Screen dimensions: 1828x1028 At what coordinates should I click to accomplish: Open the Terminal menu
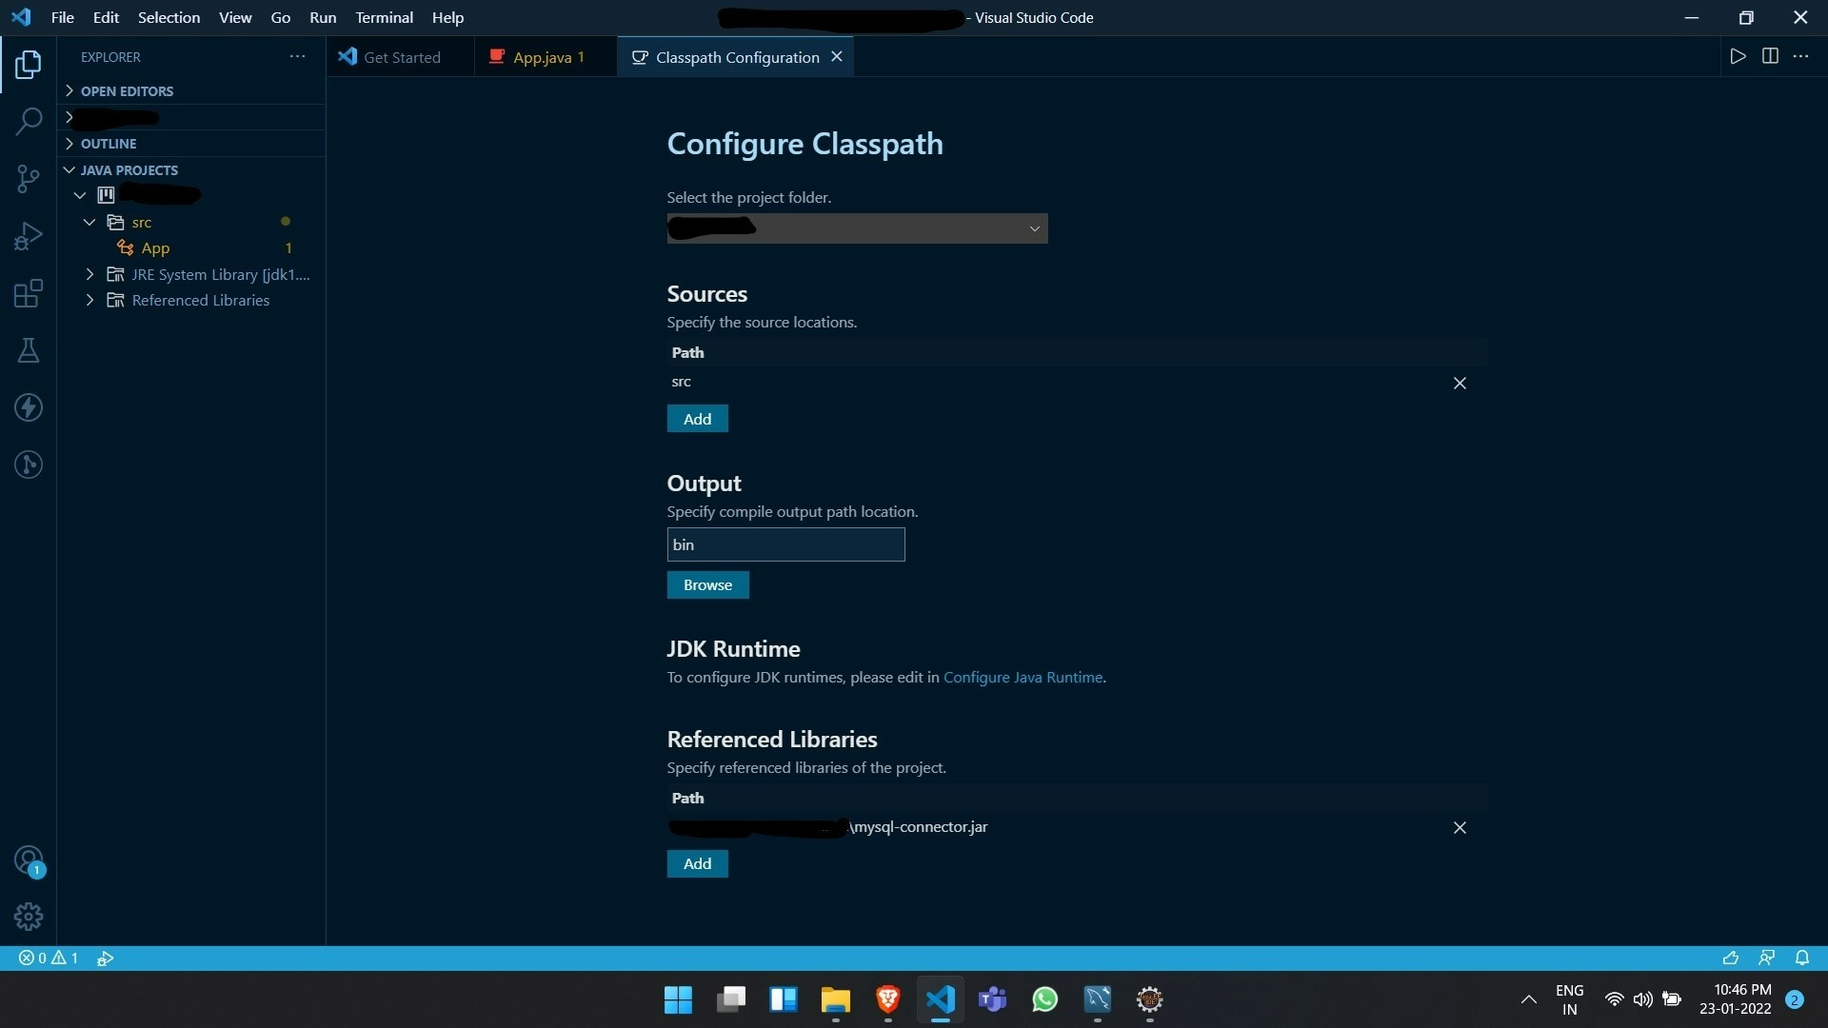[384, 17]
